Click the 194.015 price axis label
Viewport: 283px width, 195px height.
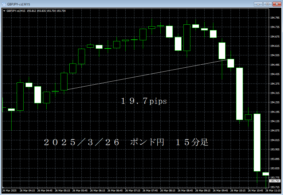275,140
